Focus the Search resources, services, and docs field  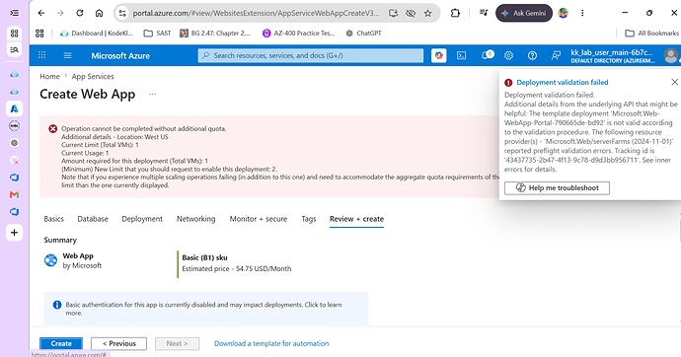pos(311,55)
